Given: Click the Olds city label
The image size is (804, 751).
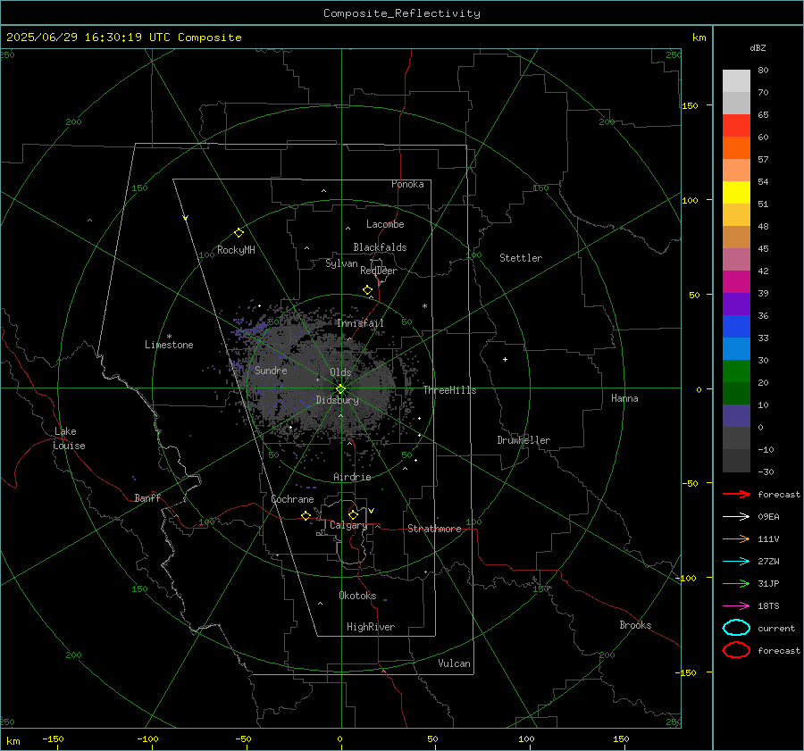Looking at the screenshot, I should (x=340, y=372).
